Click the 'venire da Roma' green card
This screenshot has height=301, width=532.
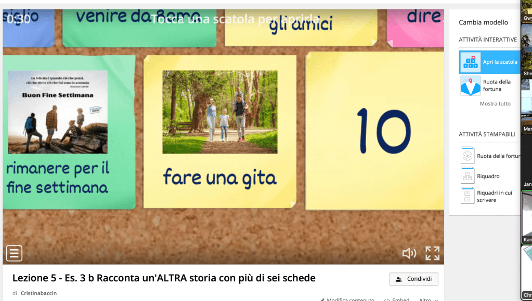pos(138,25)
